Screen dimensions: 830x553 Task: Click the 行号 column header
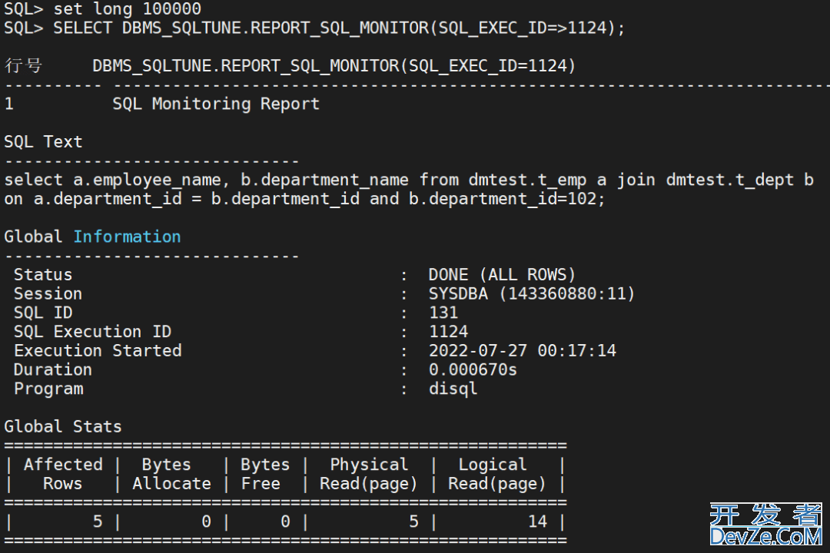point(23,65)
